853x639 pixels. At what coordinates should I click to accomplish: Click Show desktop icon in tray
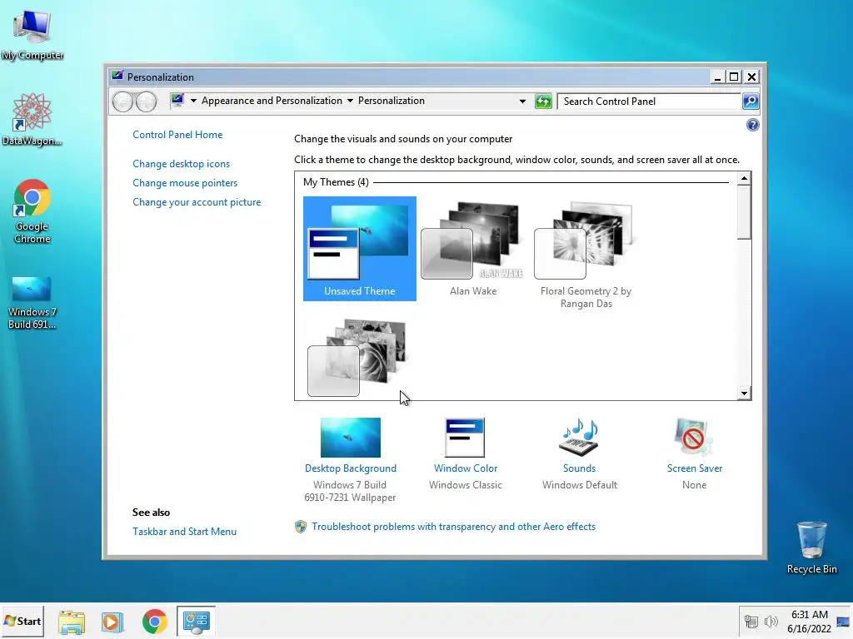point(843,622)
